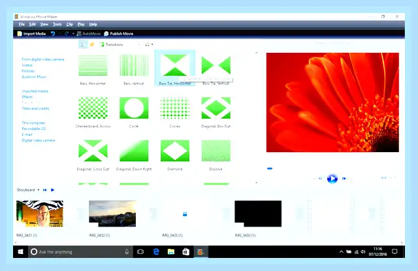This screenshot has height=271, width=418.
Task: Select the Dissolve transition
Action: [x=216, y=155]
